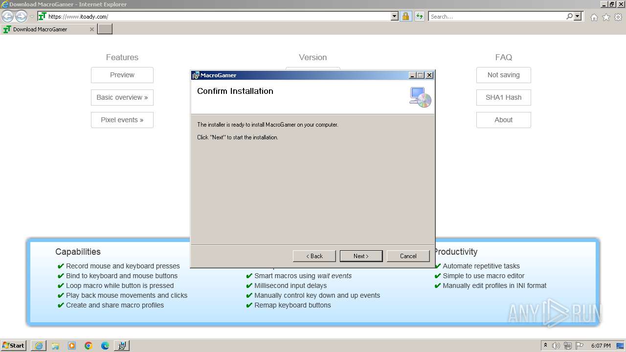Maximize the MacroGamer installer window
The width and height of the screenshot is (626, 352).
[x=421, y=75]
